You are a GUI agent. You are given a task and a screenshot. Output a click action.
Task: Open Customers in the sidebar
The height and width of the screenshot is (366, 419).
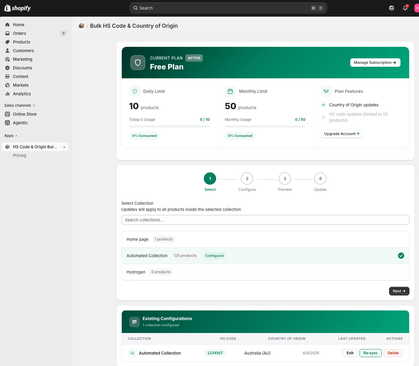click(x=35, y=51)
